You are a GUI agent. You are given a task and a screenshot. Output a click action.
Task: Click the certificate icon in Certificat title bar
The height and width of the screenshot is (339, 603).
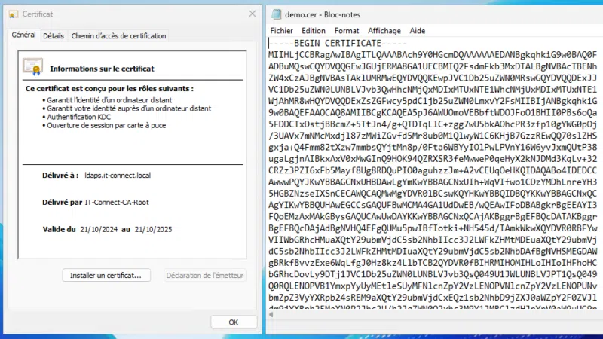pos(13,14)
